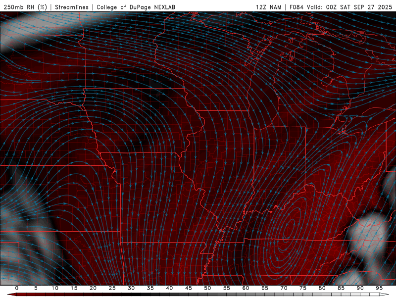Click the '45' percent label on the legend
396x297 pixels.
[x=189, y=288]
